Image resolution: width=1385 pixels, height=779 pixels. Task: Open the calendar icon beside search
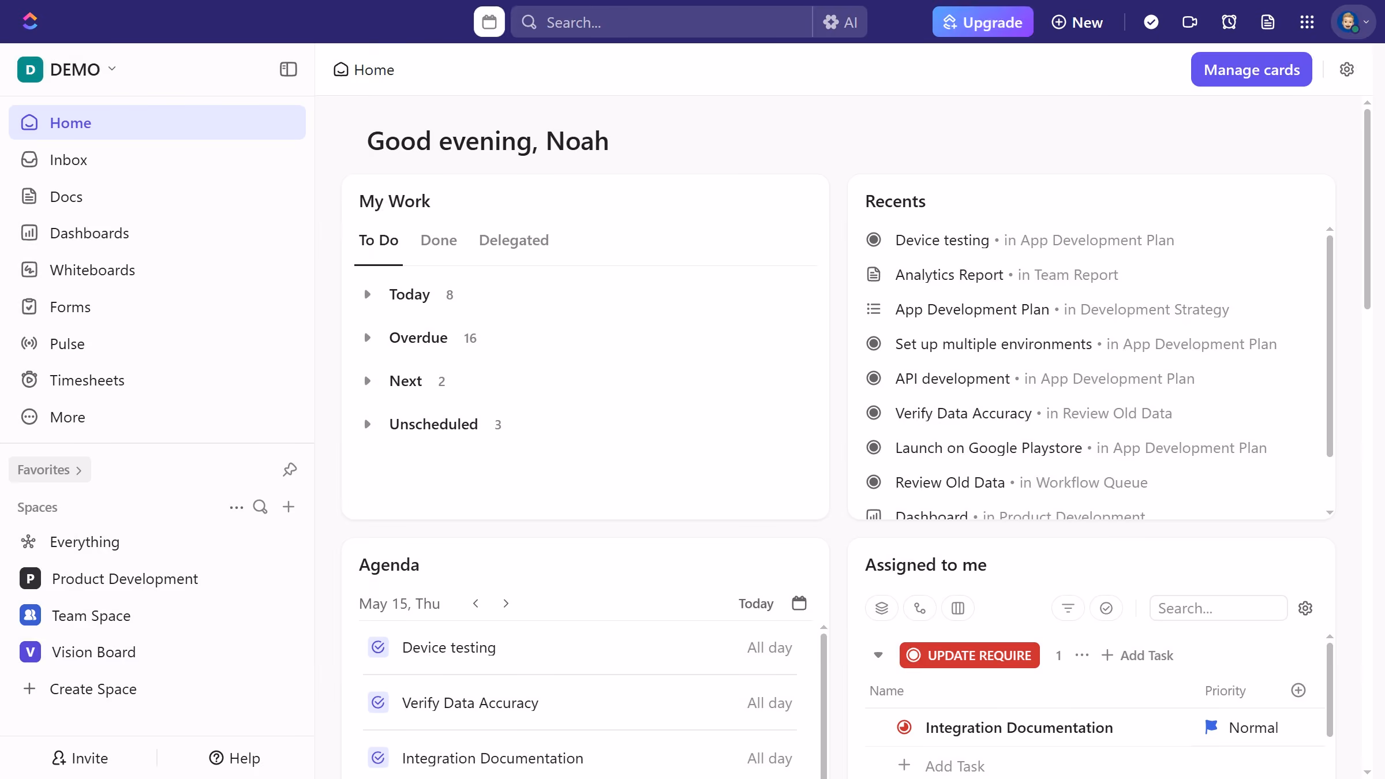489,22
